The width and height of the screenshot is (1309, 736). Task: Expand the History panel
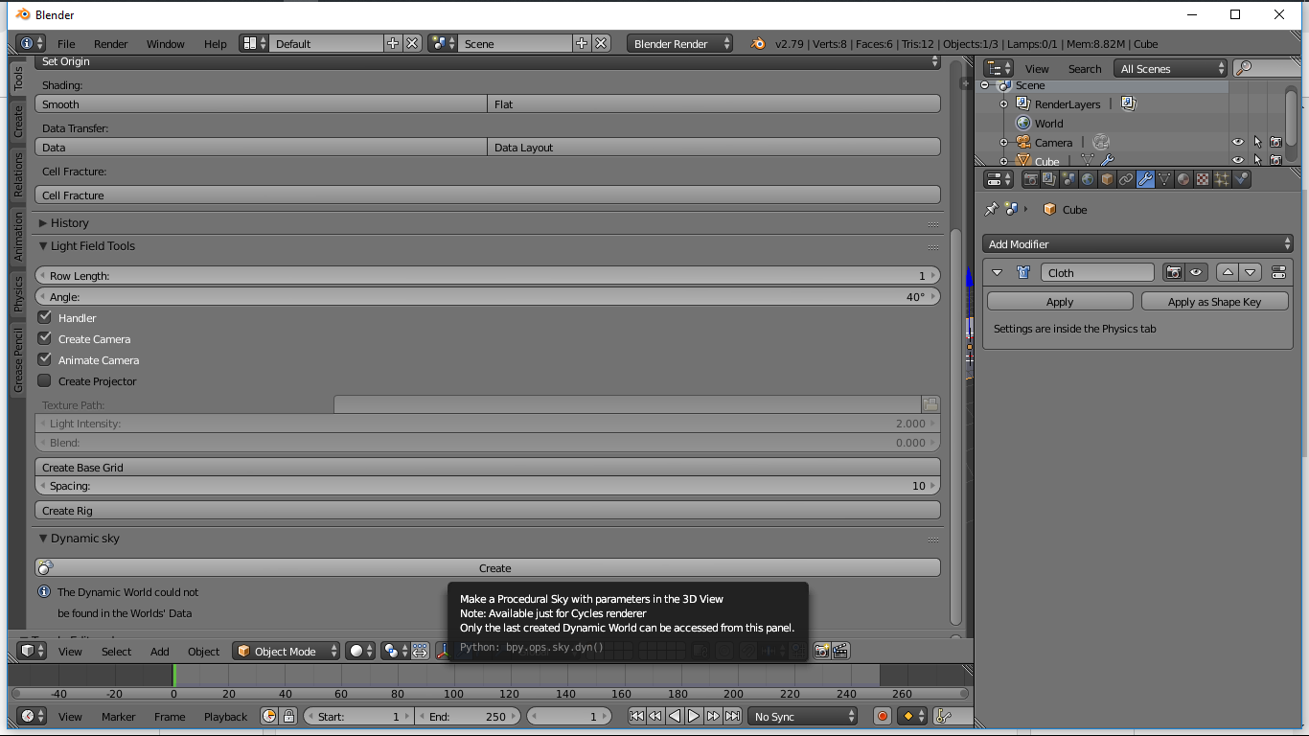click(43, 222)
